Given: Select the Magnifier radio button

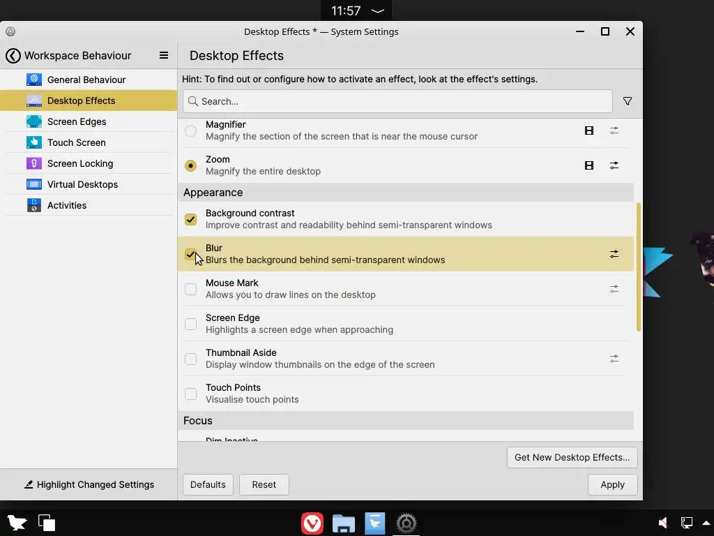Looking at the screenshot, I should point(190,131).
